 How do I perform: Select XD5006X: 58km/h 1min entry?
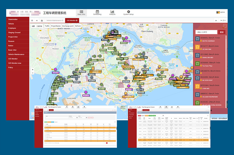click(210, 63)
